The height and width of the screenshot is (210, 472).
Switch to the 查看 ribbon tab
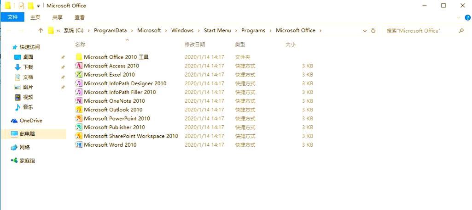[80, 17]
